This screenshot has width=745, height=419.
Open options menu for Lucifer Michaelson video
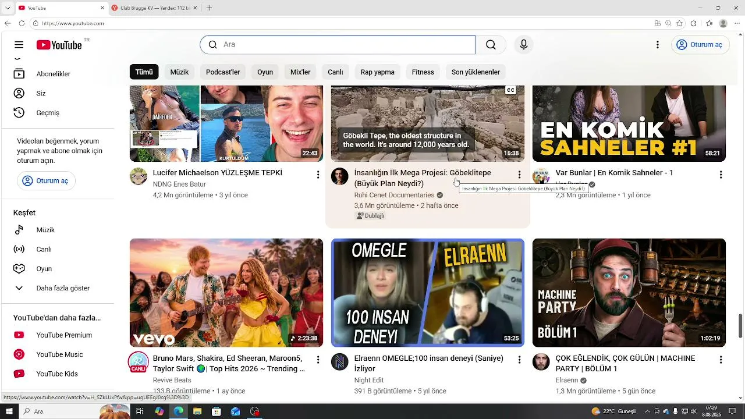pos(318,175)
